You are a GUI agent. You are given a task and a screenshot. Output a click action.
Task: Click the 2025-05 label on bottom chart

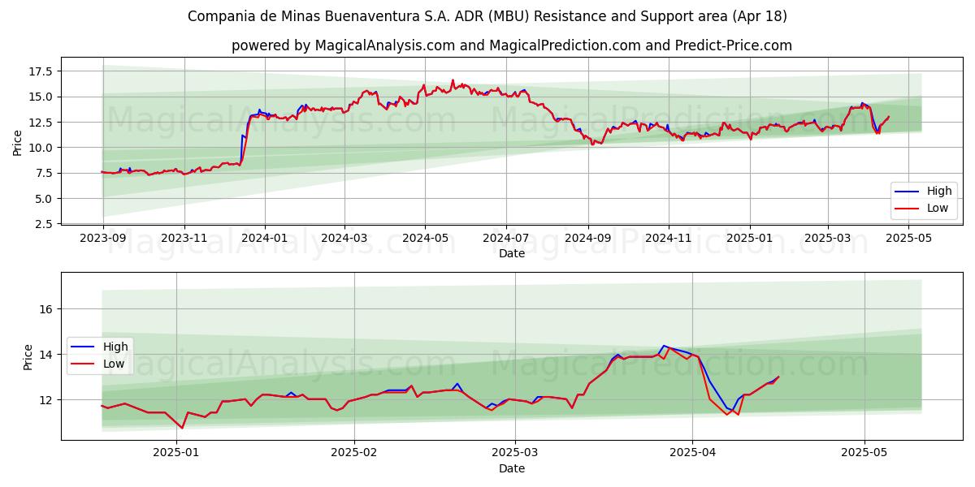coord(864,454)
